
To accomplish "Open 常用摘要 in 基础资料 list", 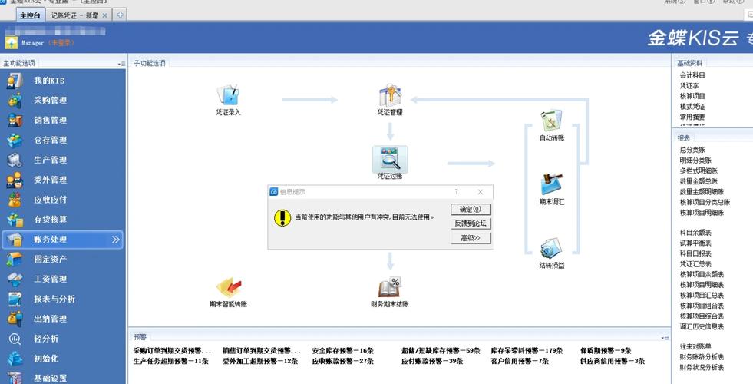I will point(692,117).
